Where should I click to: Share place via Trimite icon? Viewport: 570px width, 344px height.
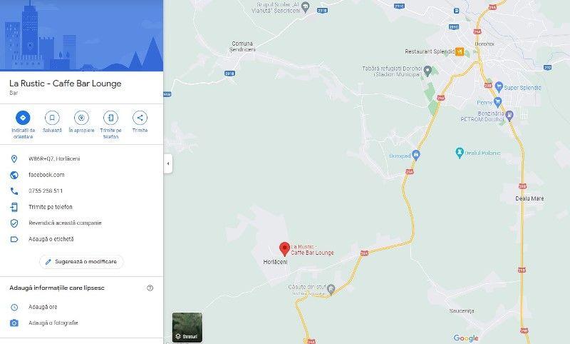(x=140, y=118)
